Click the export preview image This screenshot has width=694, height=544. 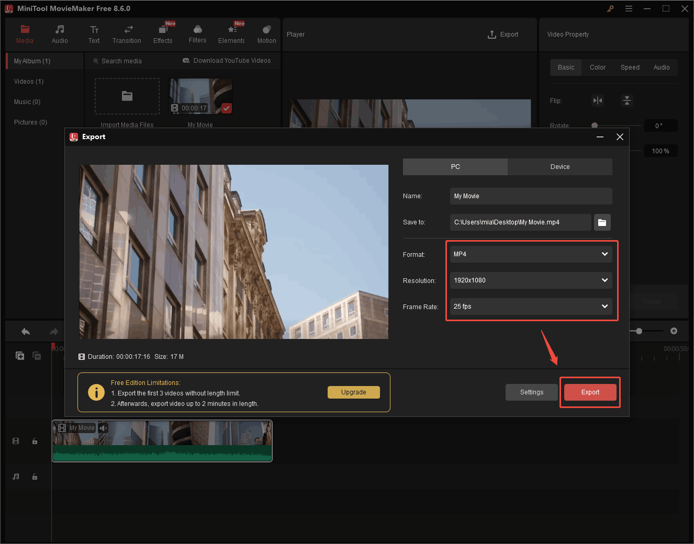[234, 252]
